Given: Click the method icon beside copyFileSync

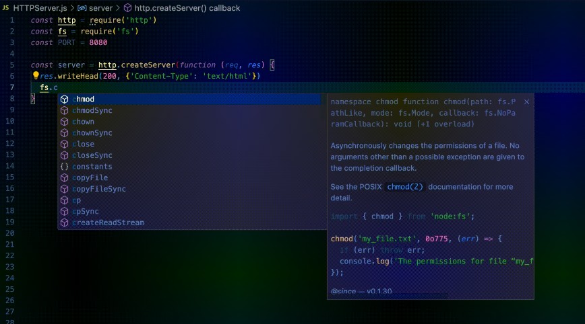Looking at the screenshot, I should coord(64,189).
